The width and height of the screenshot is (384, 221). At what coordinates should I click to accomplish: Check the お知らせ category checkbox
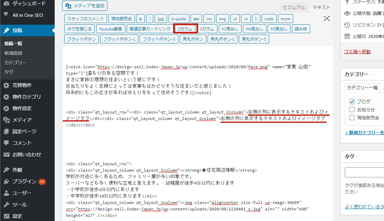[352, 109]
